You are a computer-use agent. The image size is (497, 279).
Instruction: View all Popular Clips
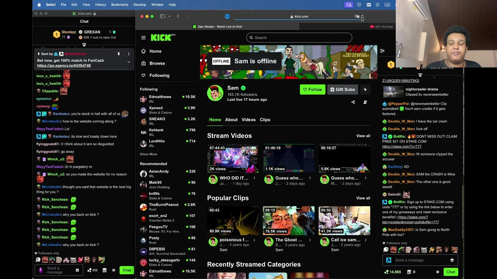pyautogui.click(x=363, y=198)
